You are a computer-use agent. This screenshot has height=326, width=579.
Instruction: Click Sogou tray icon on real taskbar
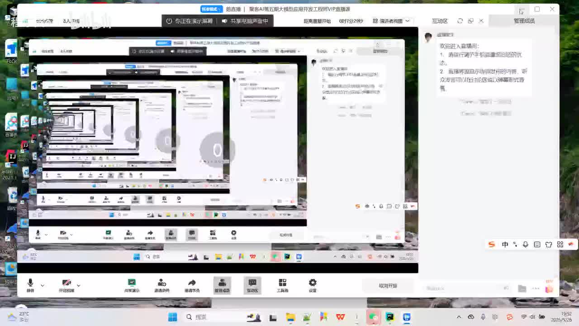pyautogui.click(x=510, y=317)
